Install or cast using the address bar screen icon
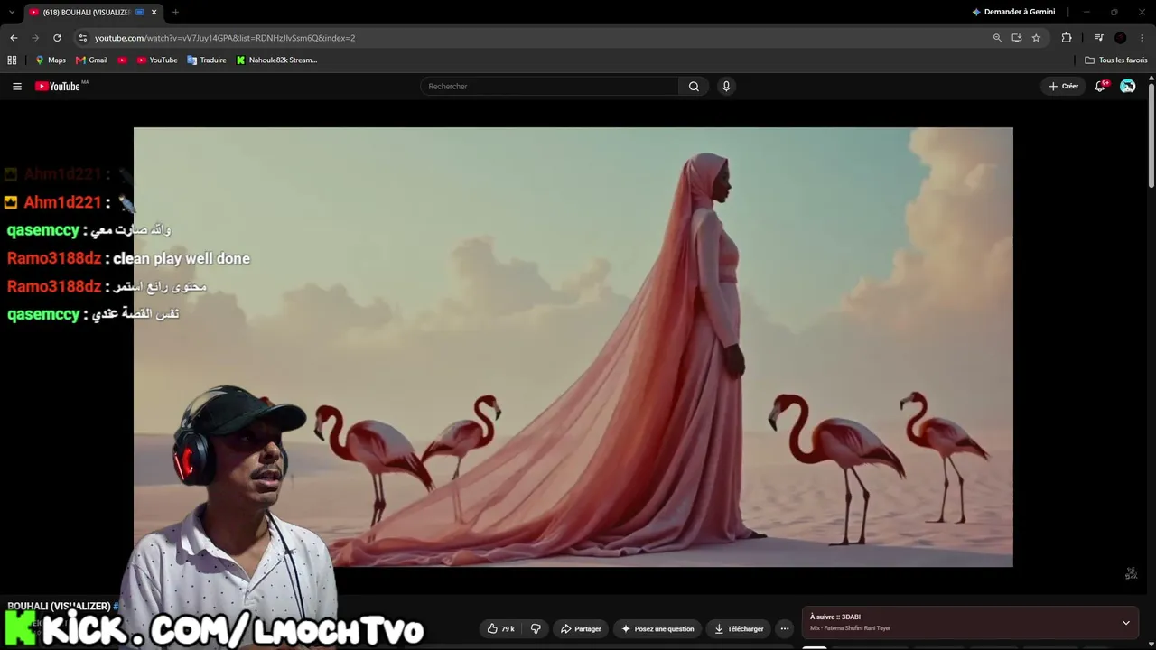This screenshot has height=650, width=1156. pos(1017,38)
